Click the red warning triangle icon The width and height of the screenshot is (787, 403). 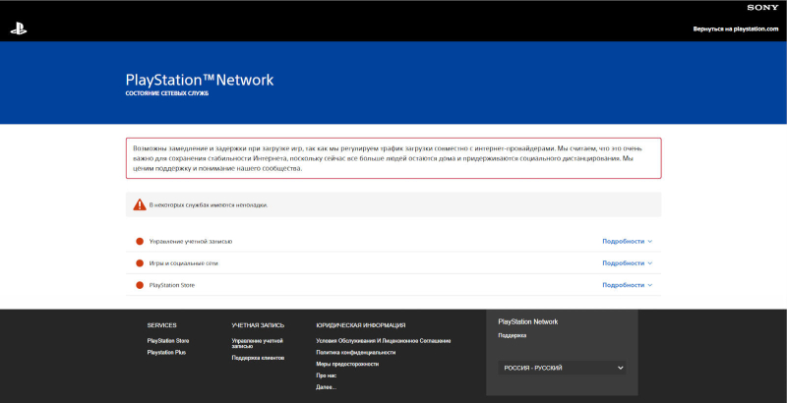(140, 204)
